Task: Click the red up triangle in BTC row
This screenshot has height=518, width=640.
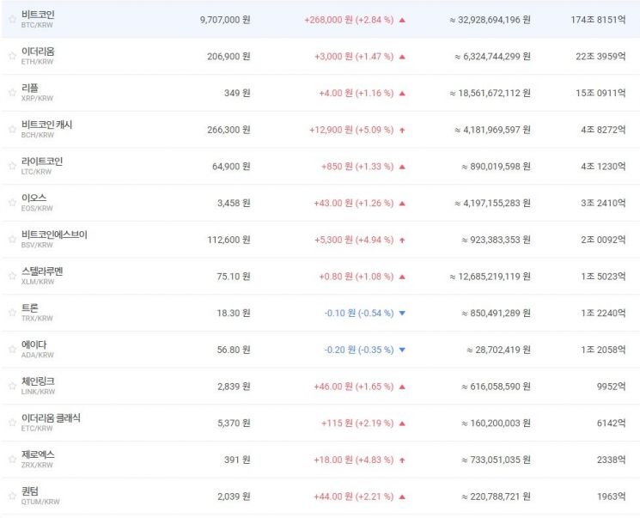Action: tap(402, 20)
